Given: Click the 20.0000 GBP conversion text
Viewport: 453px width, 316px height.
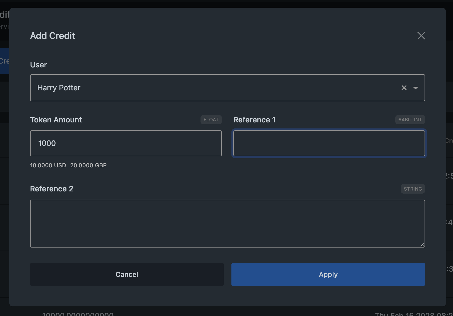Looking at the screenshot, I should point(88,165).
